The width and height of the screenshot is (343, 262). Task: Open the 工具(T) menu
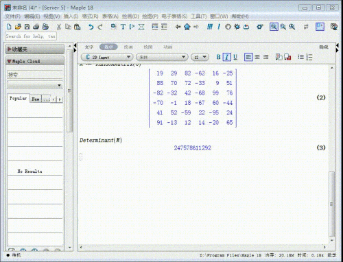coord(198,16)
